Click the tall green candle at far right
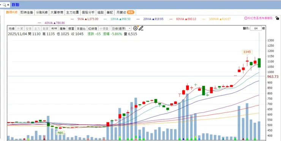This screenshot has height=141, width=281. pyautogui.click(x=259, y=63)
